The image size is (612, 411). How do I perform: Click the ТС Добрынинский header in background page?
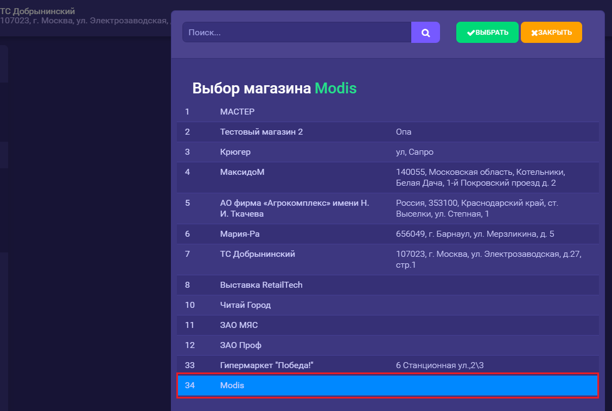pyautogui.click(x=37, y=11)
